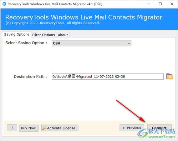Open the Activate License dialog
The height and width of the screenshot is (141, 178).
click(60, 128)
